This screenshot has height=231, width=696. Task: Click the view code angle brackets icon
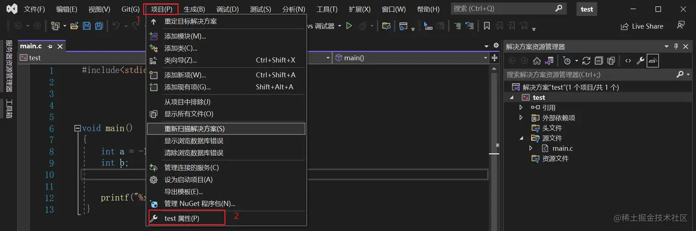click(628, 61)
